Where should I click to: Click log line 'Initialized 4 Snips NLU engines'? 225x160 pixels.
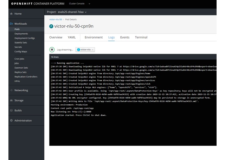(104, 87)
